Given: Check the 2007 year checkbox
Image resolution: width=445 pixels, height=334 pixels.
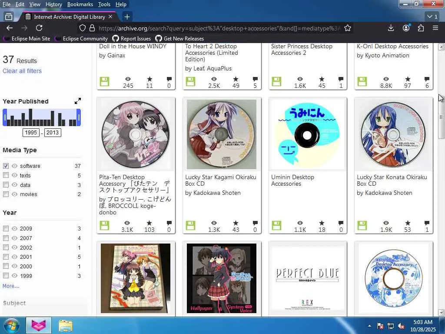Looking at the screenshot, I should click(x=6, y=238).
